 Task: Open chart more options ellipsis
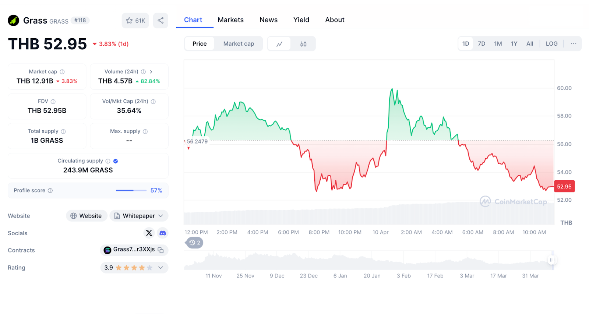point(574,44)
